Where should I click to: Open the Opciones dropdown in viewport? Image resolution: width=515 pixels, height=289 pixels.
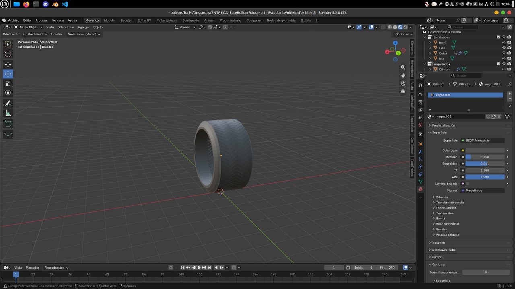[x=404, y=34]
